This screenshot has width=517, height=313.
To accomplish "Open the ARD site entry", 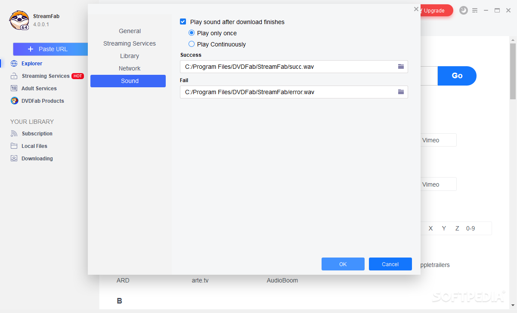I will (123, 280).
